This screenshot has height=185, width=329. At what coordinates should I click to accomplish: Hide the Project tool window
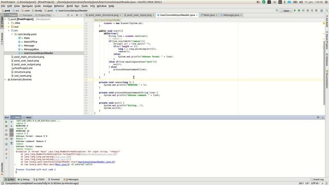click(81, 15)
